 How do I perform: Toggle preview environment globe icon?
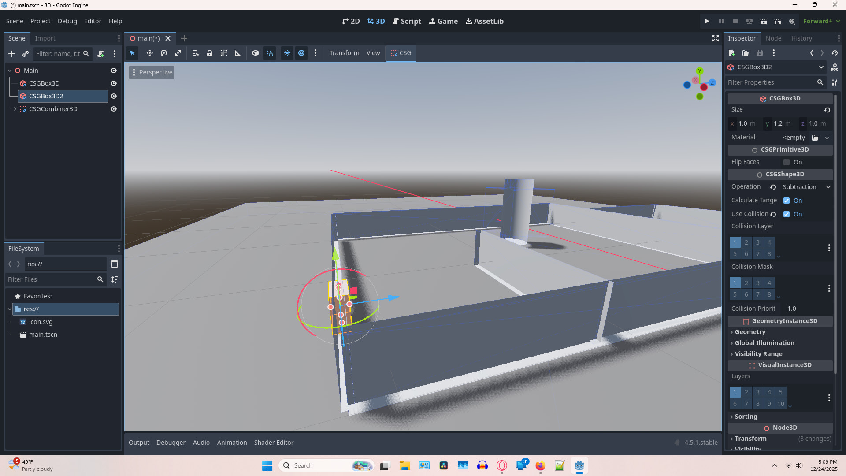point(301,53)
